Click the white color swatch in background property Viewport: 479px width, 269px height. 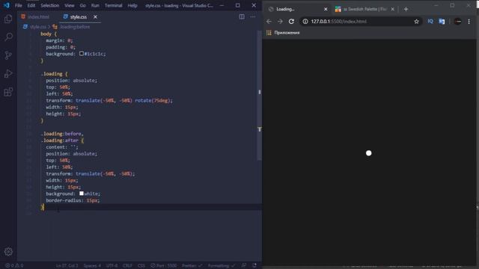pyautogui.click(x=82, y=194)
